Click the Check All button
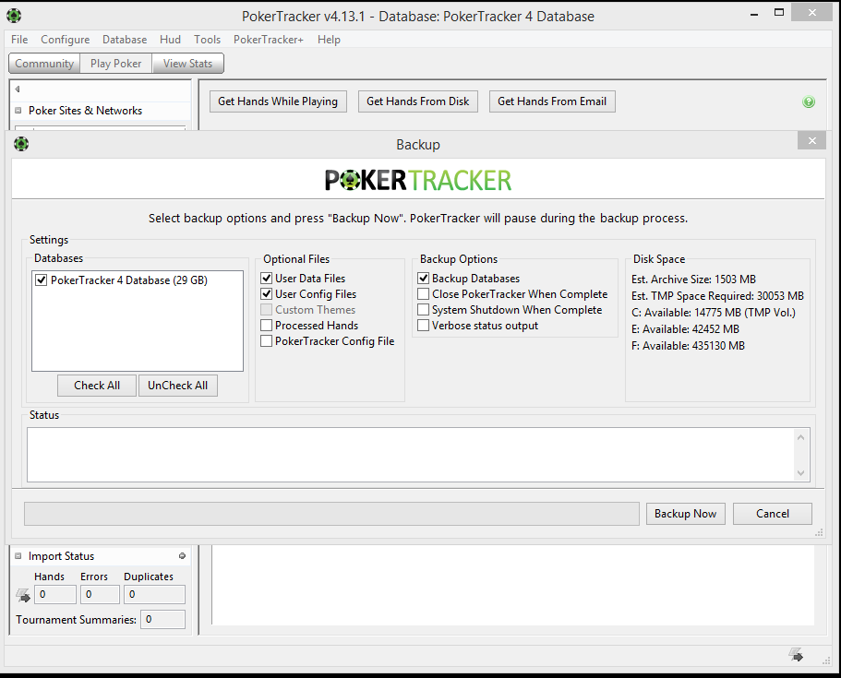The height and width of the screenshot is (678, 841). pos(97,386)
